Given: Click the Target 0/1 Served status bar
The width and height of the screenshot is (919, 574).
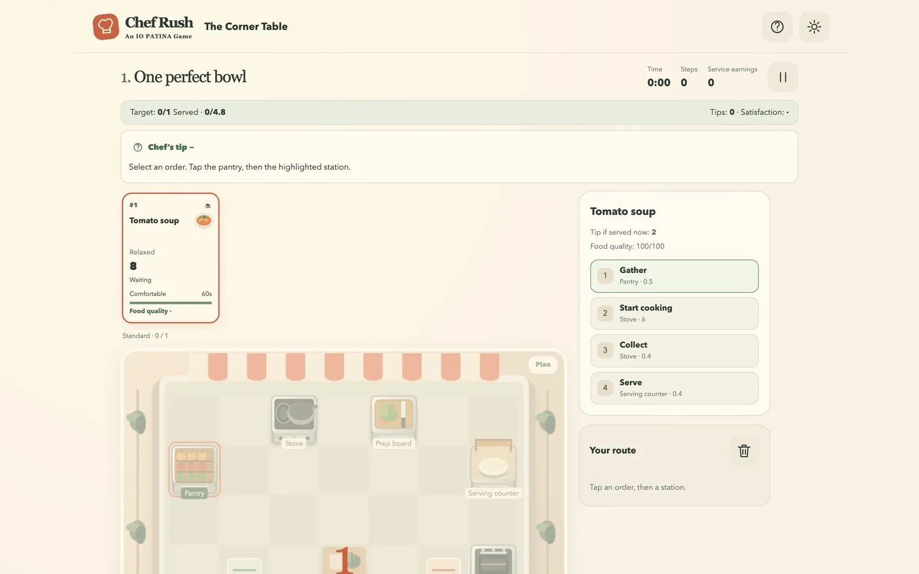Looking at the screenshot, I should pos(459,112).
